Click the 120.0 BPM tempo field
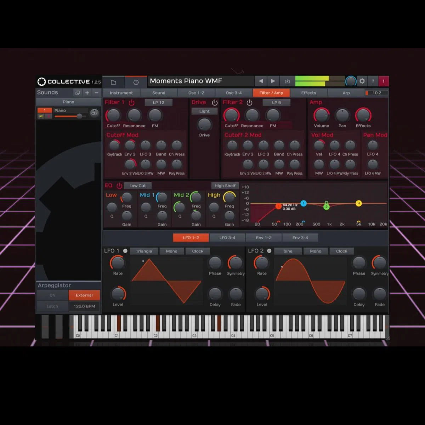425x425 pixels. (x=84, y=306)
